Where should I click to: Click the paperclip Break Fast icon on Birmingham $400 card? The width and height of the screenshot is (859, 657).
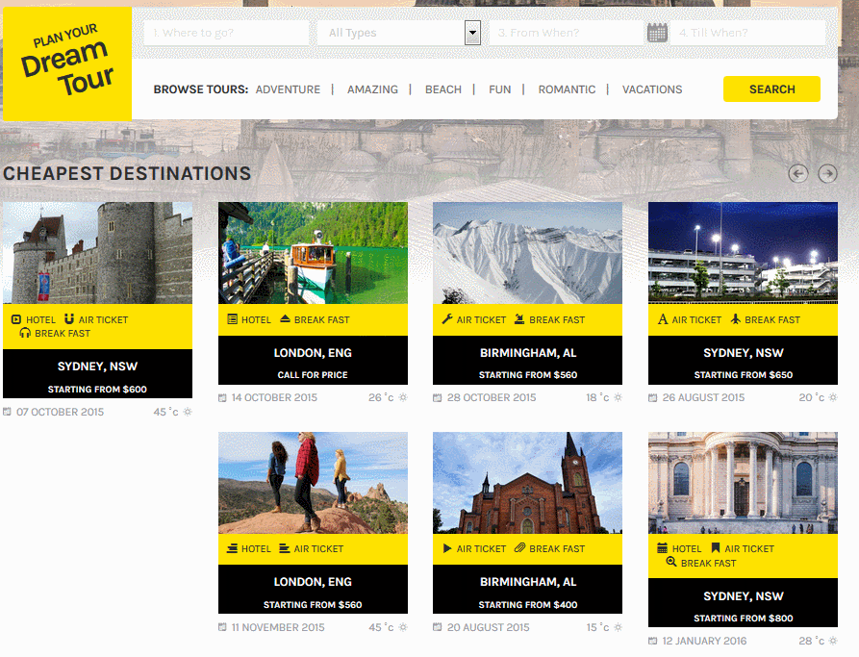[x=519, y=548]
